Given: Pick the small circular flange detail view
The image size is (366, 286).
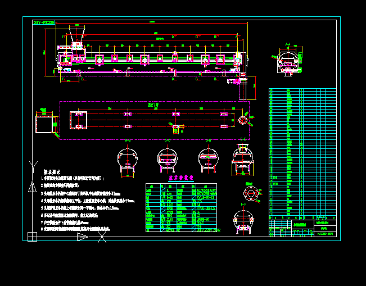Looking at the screenshot, I should pos(251,193).
